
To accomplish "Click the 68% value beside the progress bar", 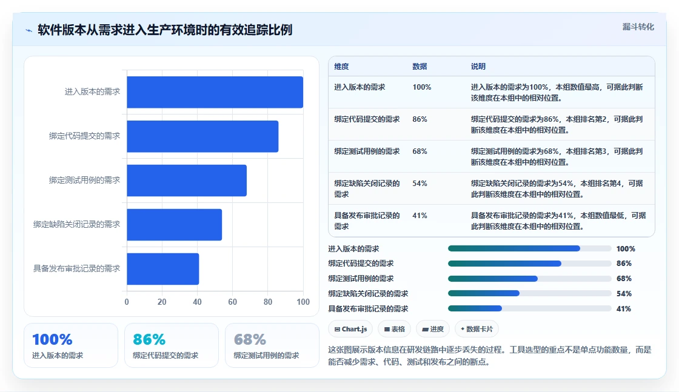I will [x=624, y=279].
